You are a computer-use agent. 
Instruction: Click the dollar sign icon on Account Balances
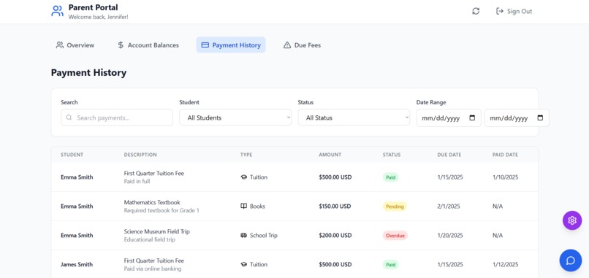click(121, 45)
